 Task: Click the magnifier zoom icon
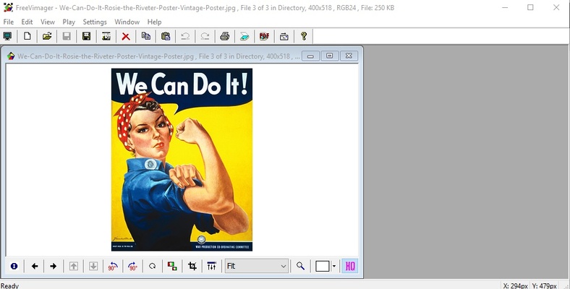click(x=300, y=266)
